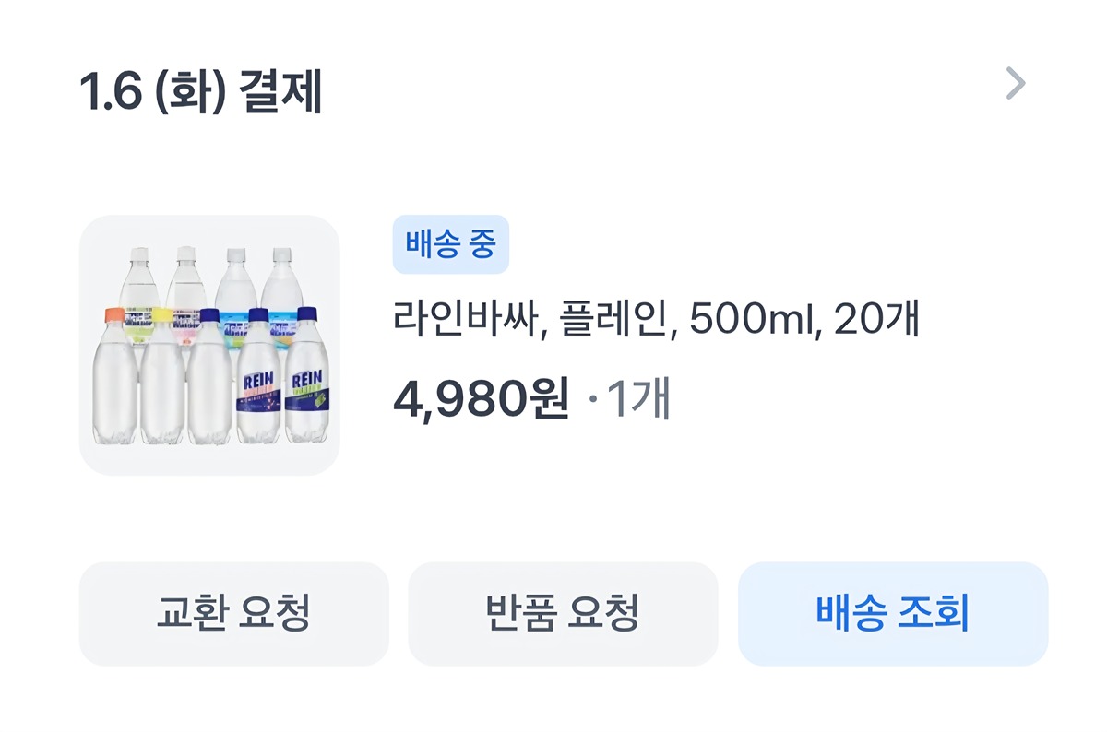Screen dimensions: 1107x732
Task: Click the 라인바싸 brand name text
Action: 464,321
